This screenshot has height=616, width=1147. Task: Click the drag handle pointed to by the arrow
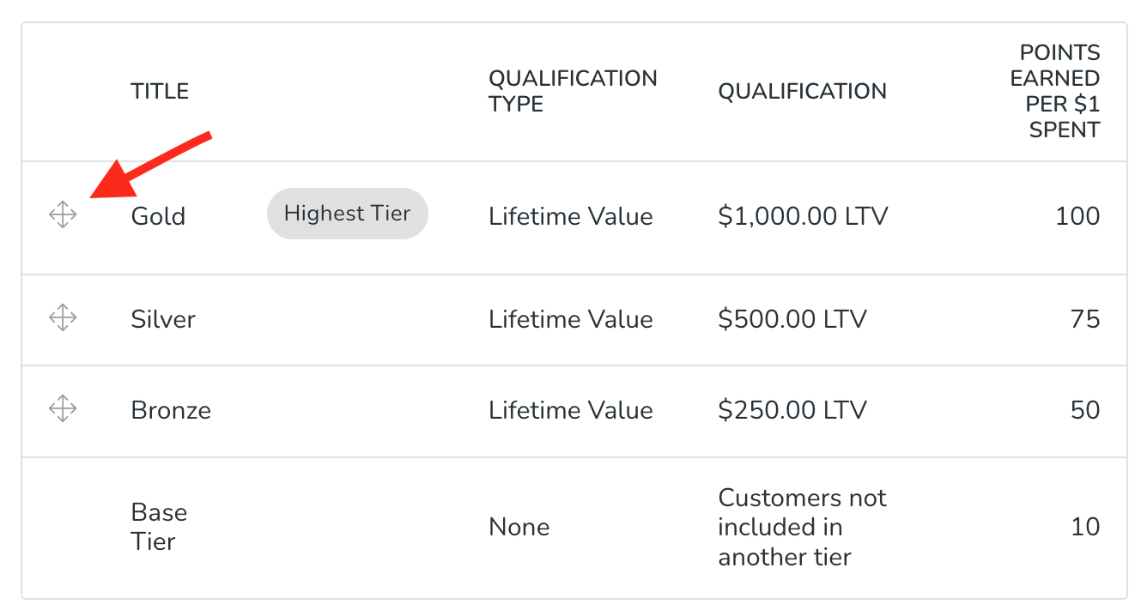(x=62, y=215)
